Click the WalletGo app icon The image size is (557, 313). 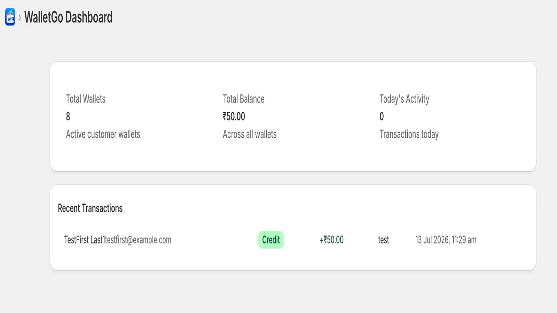pos(10,17)
